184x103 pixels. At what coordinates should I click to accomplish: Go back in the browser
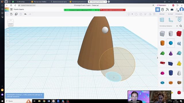click(7, 5)
